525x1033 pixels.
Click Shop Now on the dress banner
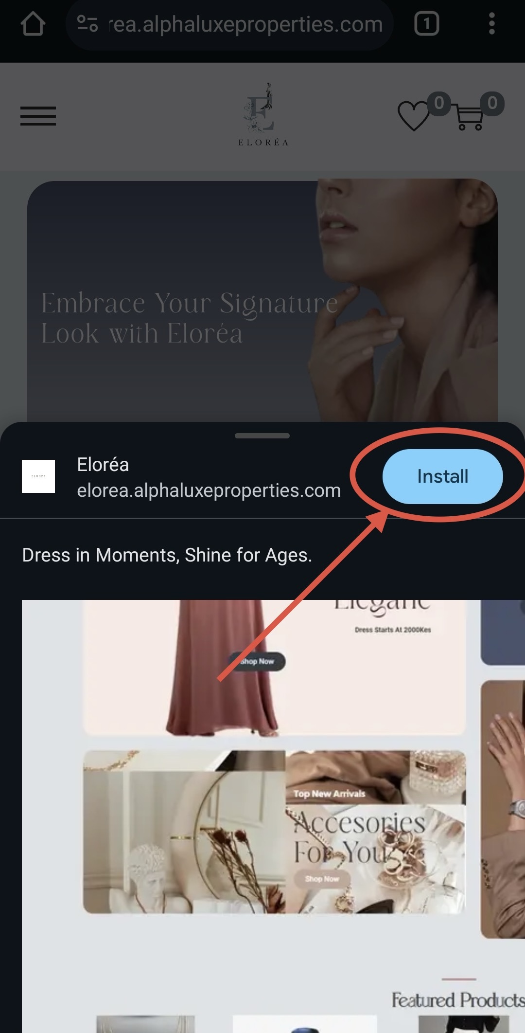pyautogui.click(x=257, y=661)
